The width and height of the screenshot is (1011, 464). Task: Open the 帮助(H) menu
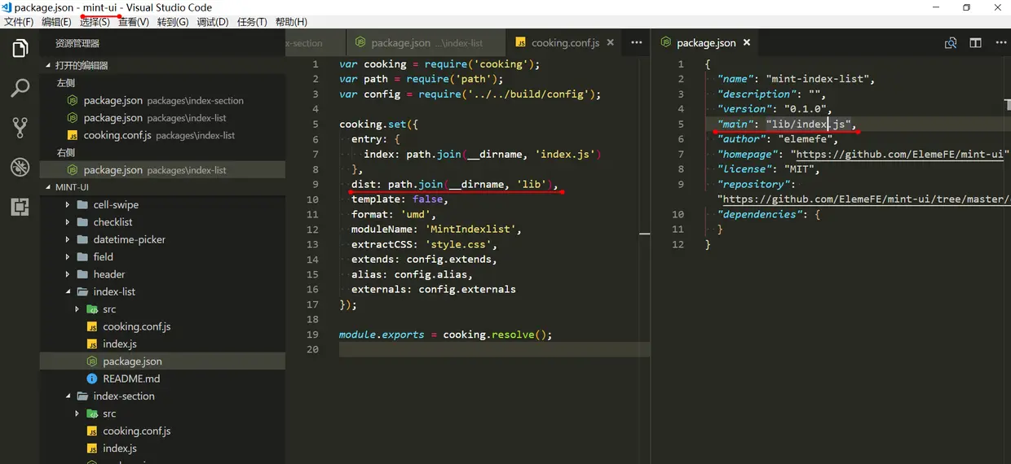pos(291,22)
